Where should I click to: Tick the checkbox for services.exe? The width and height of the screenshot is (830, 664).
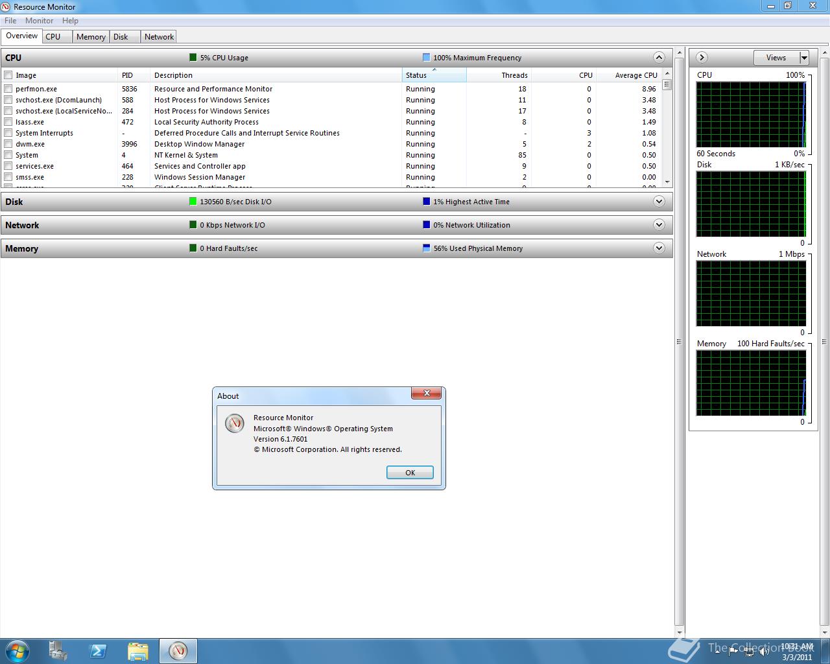point(8,166)
